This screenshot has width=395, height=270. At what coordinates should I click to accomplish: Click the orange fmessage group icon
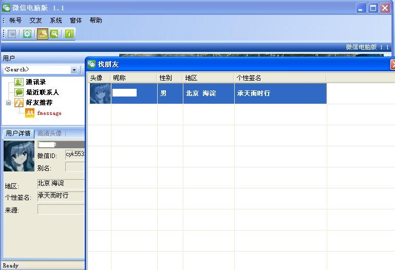[x=30, y=113]
